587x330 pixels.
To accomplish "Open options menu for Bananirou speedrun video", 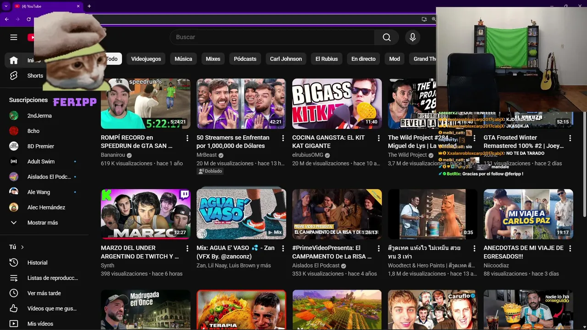I will [187, 138].
